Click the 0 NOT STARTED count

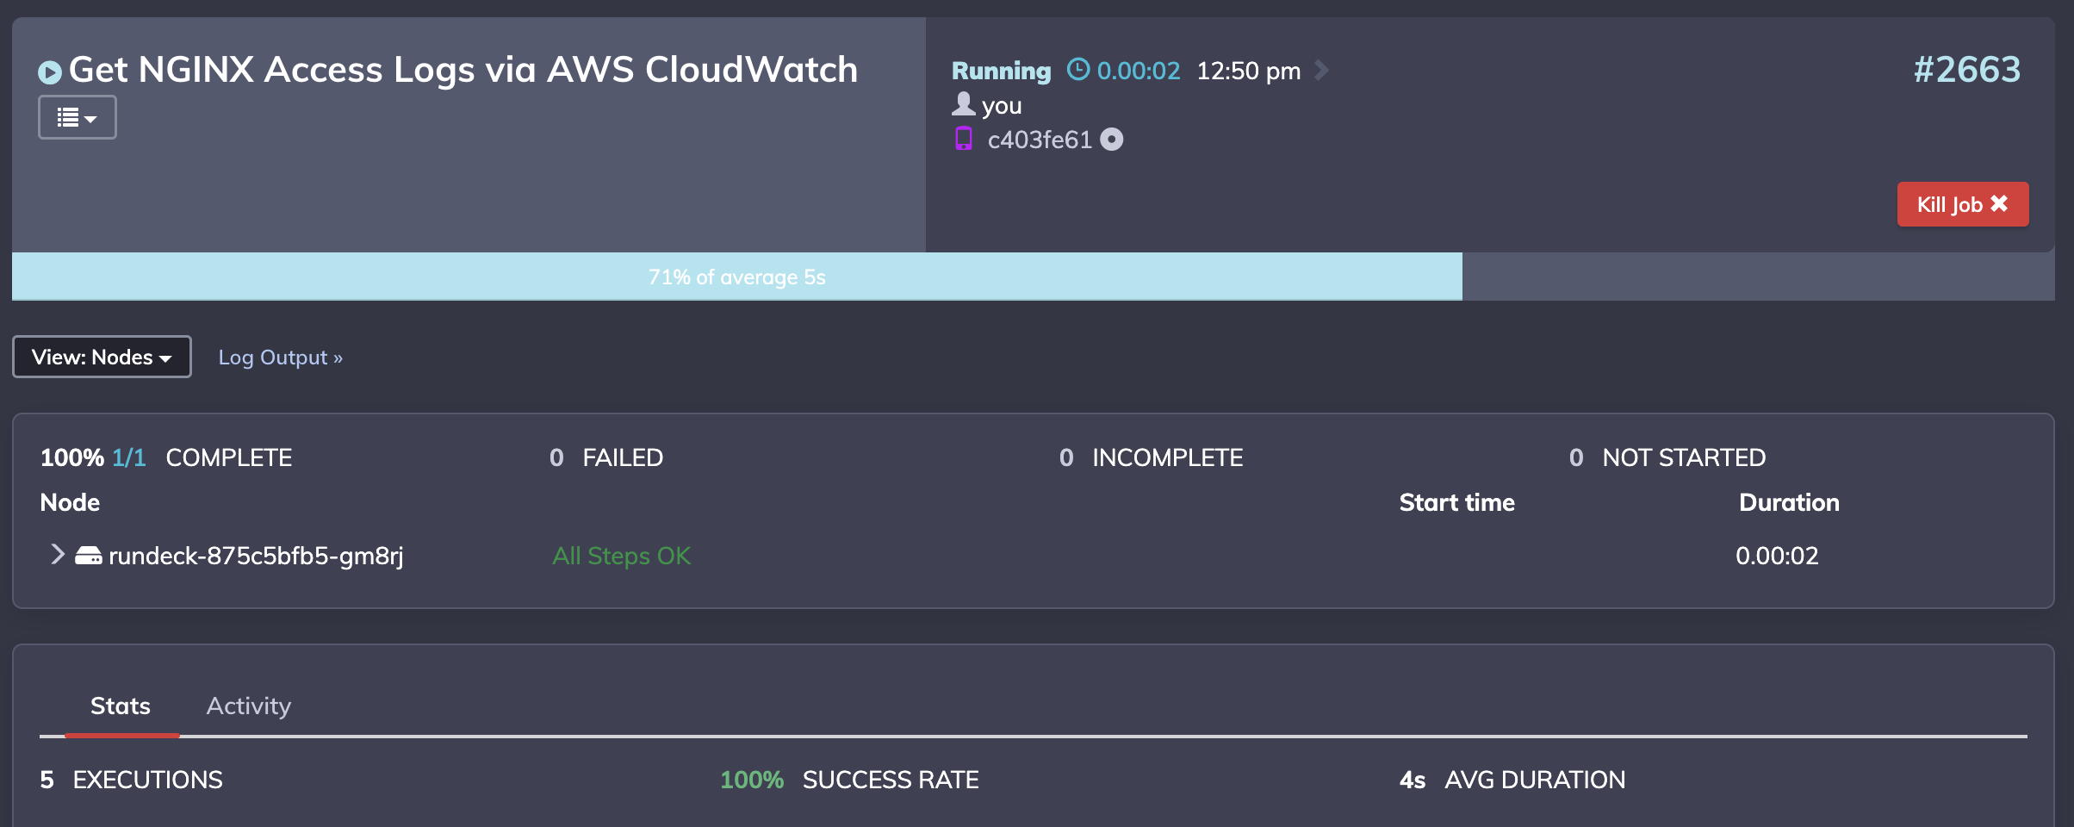click(1667, 457)
